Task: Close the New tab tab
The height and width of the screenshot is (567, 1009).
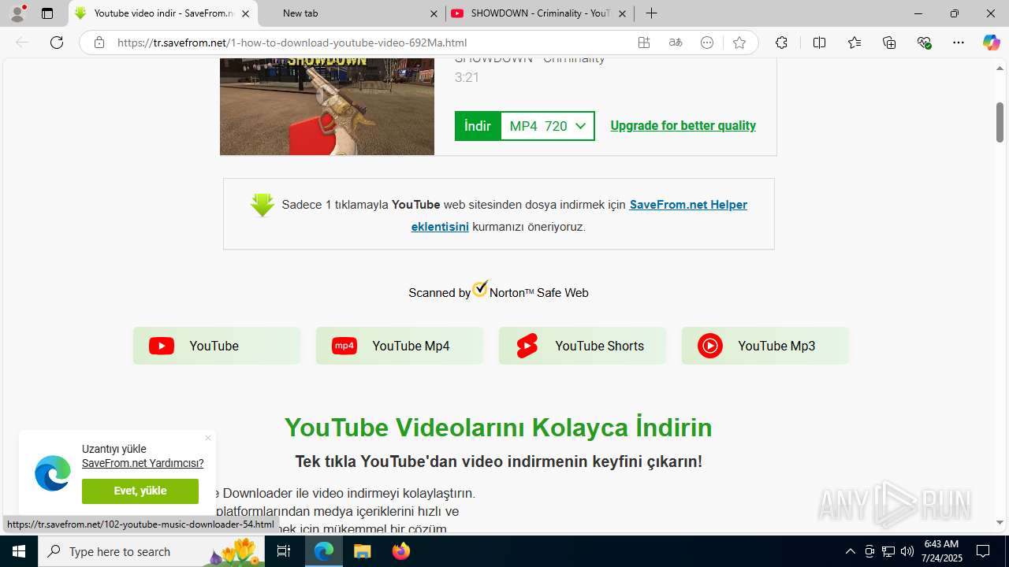Action: [434, 13]
